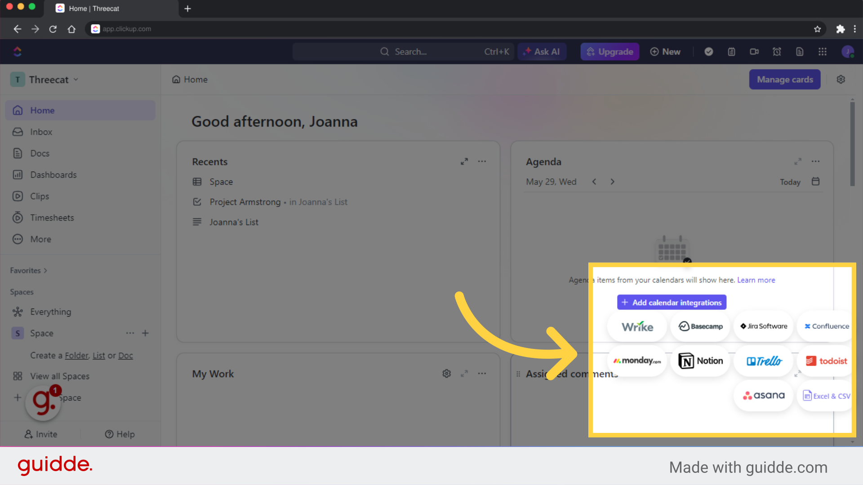This screenshot has width=863, height=485.
Task: Click the Manage cards button
Action: point(785,79)
